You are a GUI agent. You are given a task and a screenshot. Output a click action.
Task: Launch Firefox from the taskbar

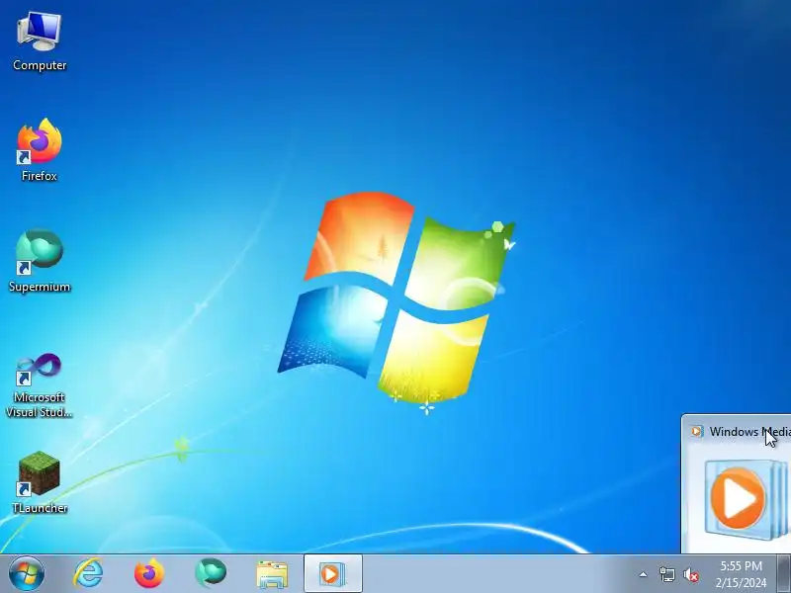pyautogui.click(x=149, y=573)
